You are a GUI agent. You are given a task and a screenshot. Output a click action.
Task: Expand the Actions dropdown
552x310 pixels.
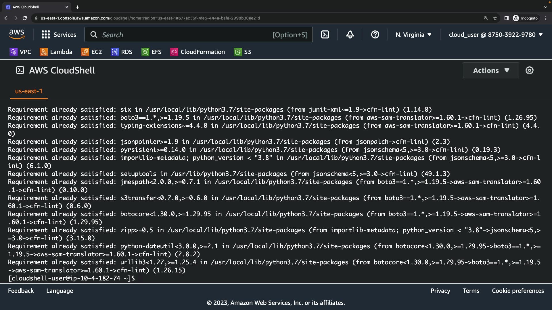click(x=491, y=70)
